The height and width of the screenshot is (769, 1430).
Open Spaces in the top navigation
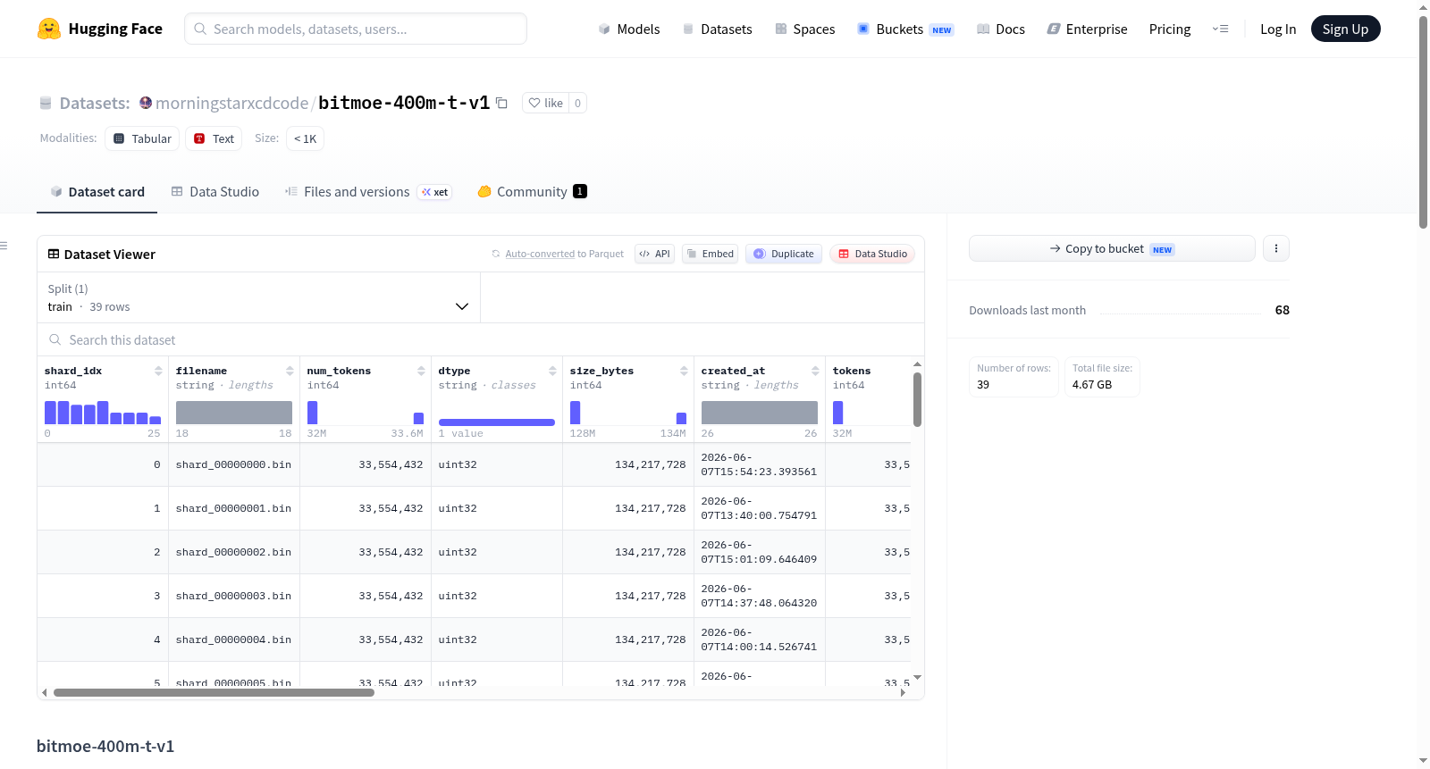tap(804, 29)
